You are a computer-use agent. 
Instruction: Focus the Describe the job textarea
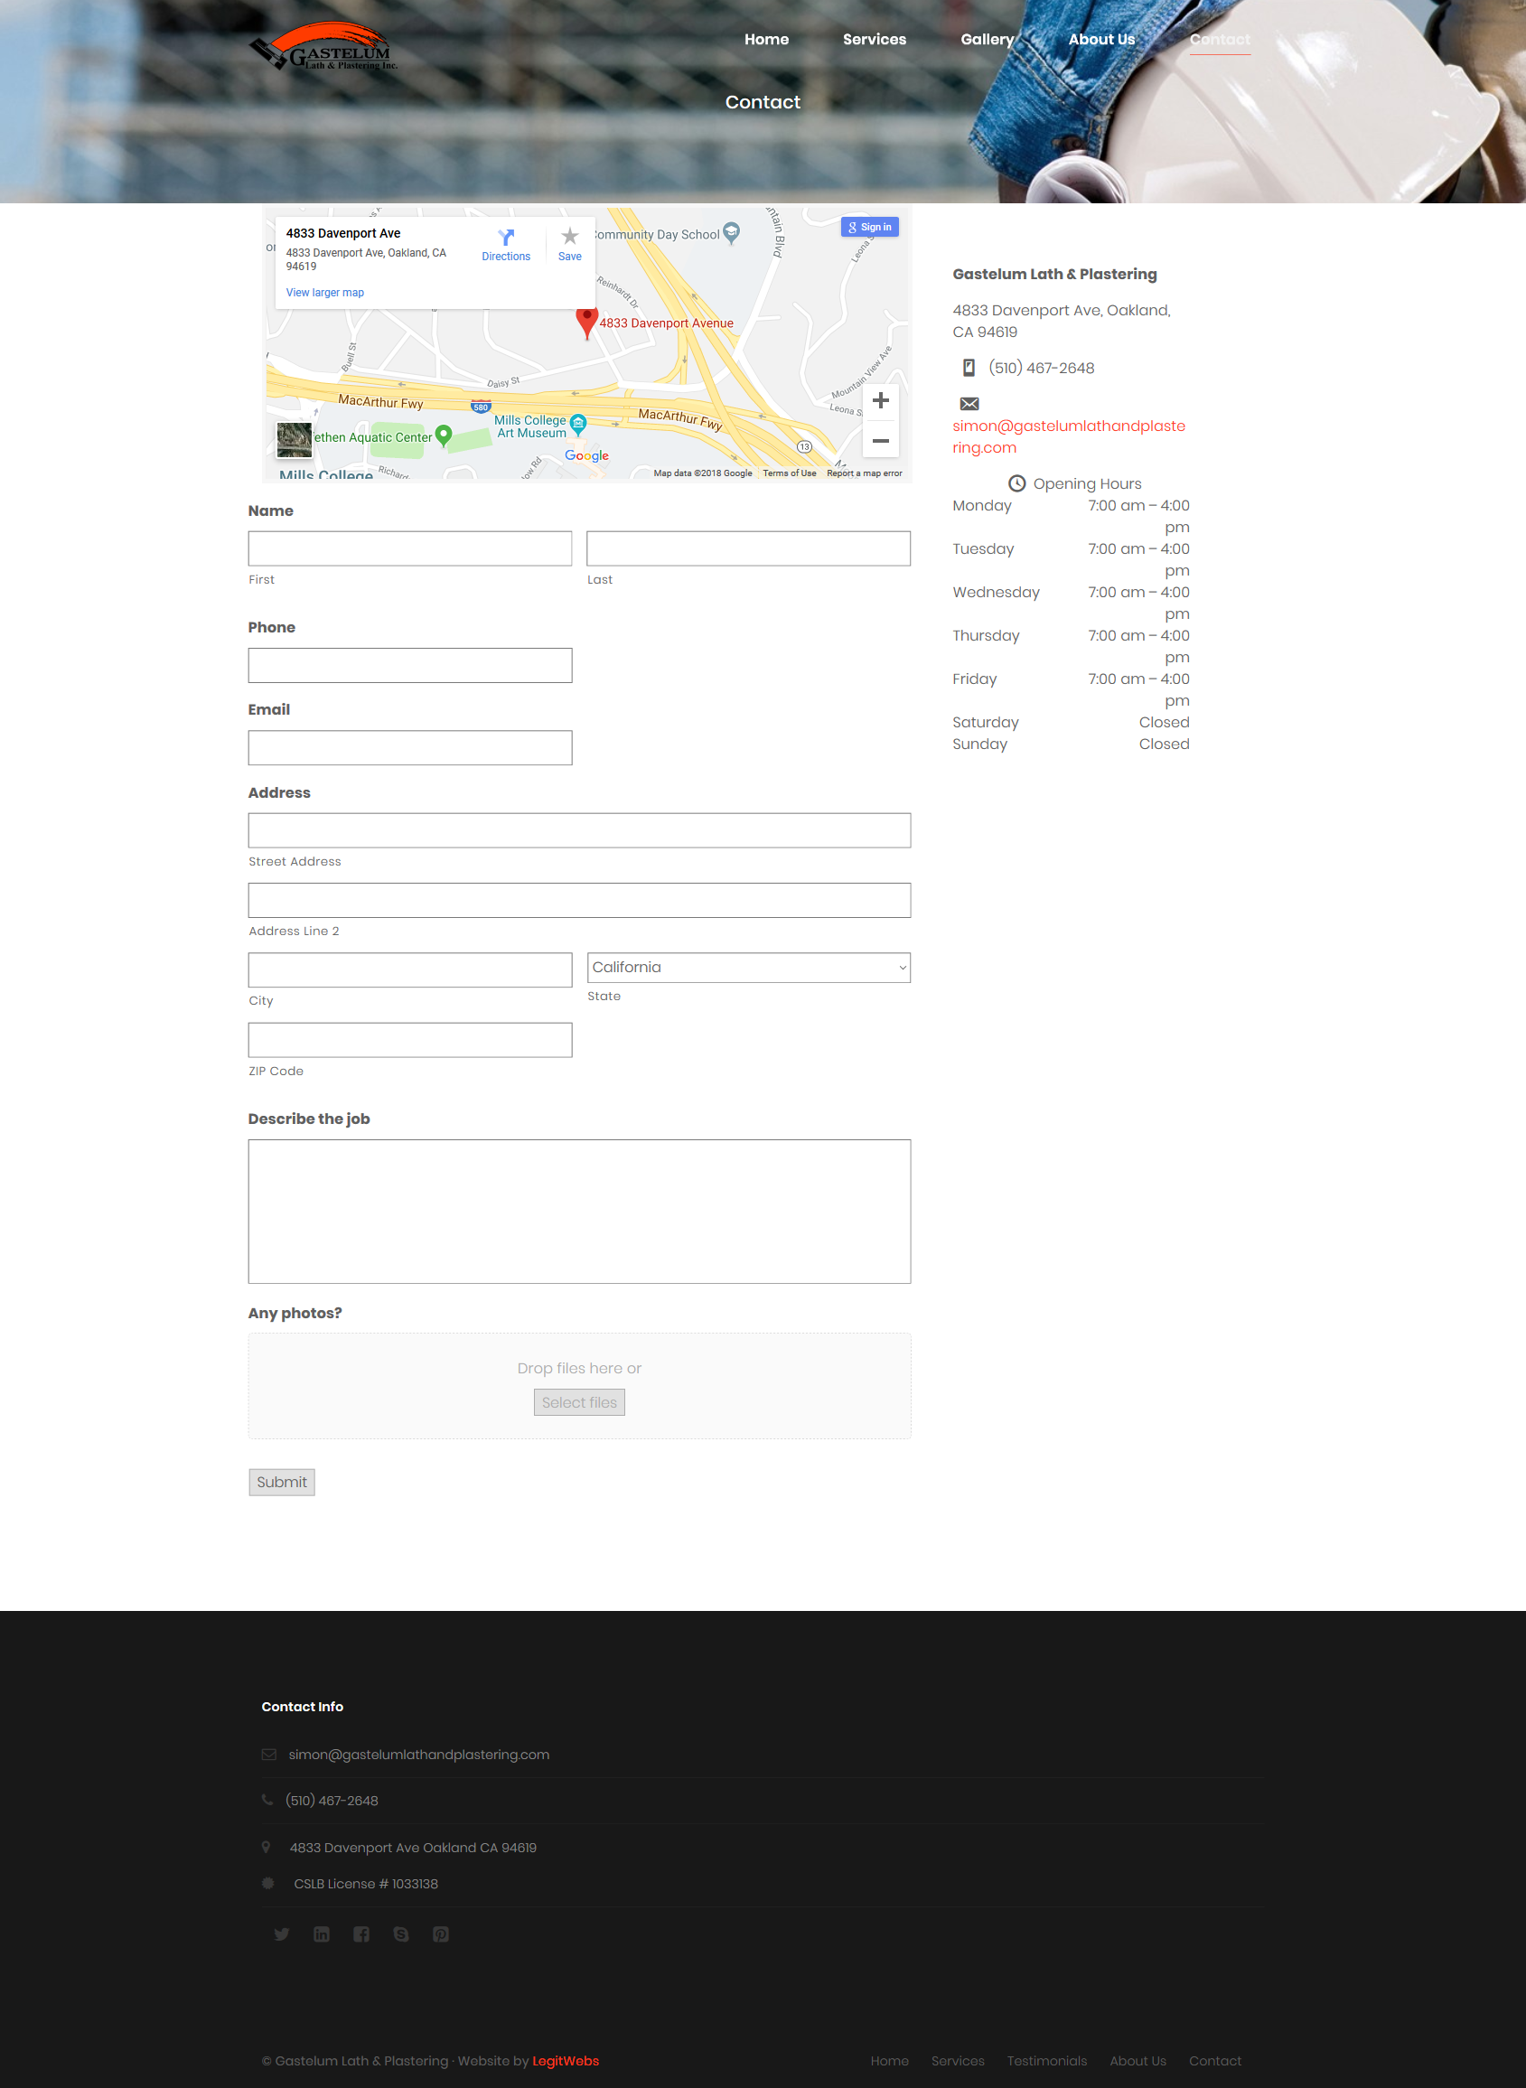point(579,1212)
